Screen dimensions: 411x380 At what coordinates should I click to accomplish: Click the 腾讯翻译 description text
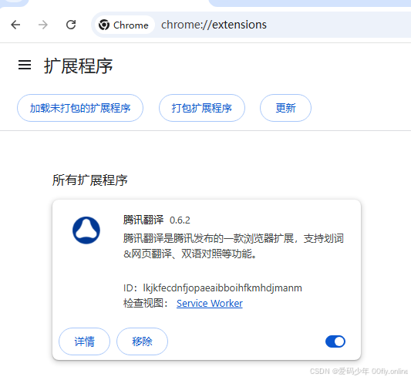pos(234,246)
